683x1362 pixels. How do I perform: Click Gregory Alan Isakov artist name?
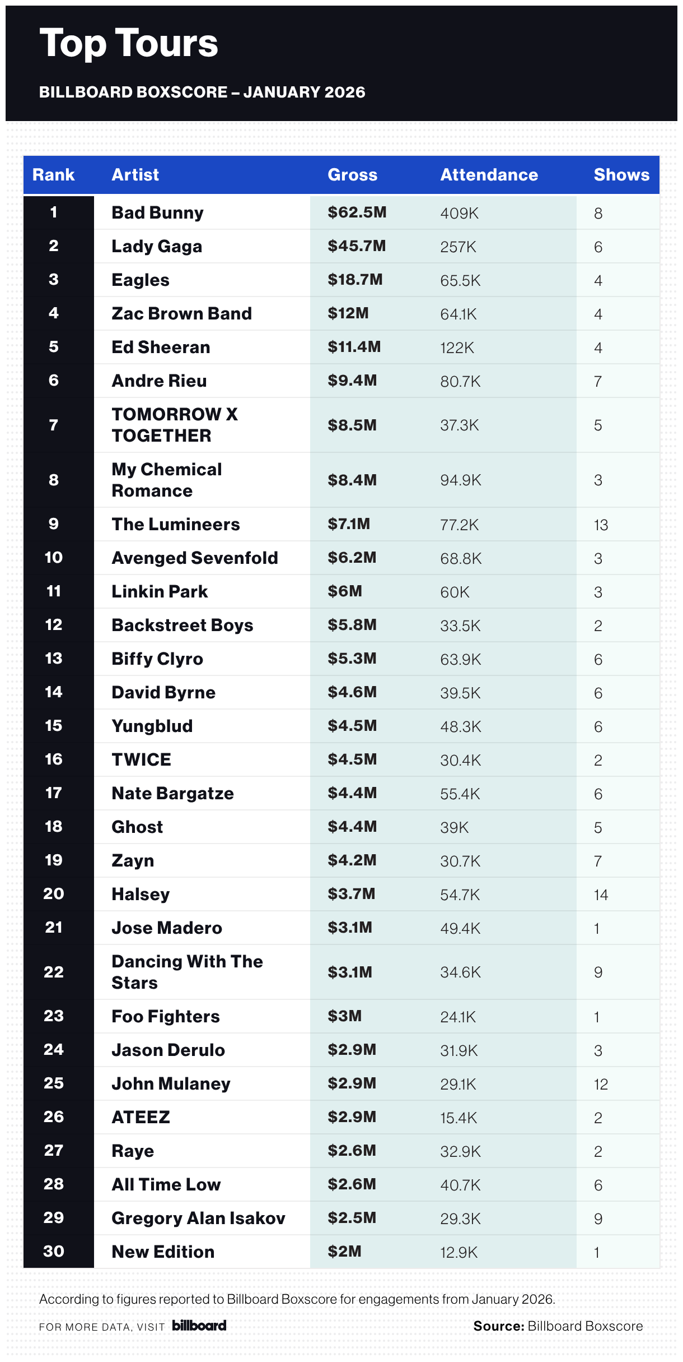click(198, 1219)
